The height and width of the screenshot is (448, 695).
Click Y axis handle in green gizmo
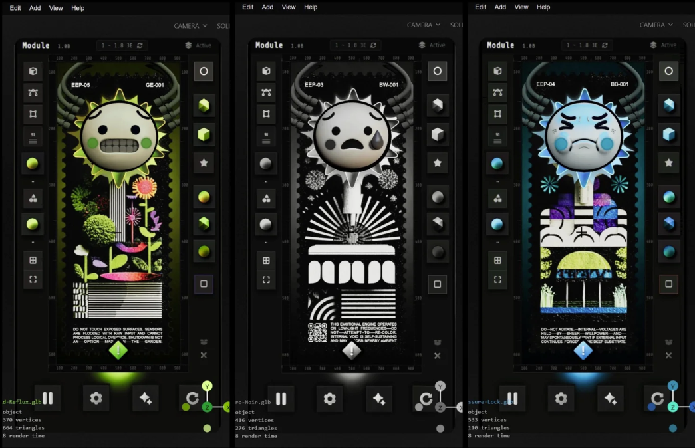click(x=207, y=386)
